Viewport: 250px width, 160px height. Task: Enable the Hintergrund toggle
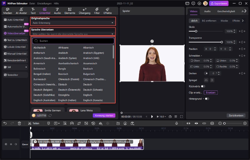pyautogui.click(x=207, y=99)
